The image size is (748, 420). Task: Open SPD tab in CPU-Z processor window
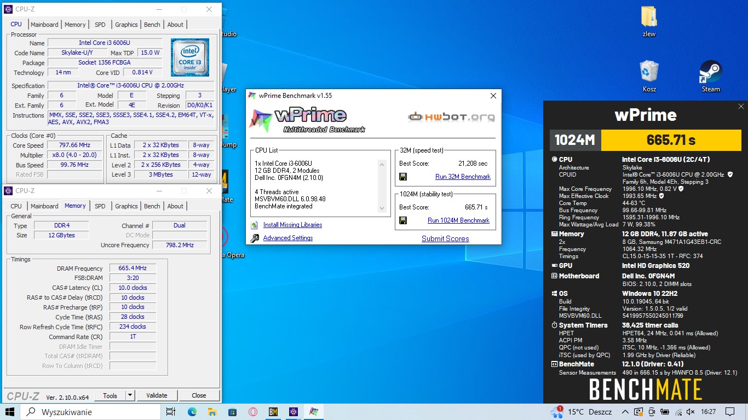100,25
